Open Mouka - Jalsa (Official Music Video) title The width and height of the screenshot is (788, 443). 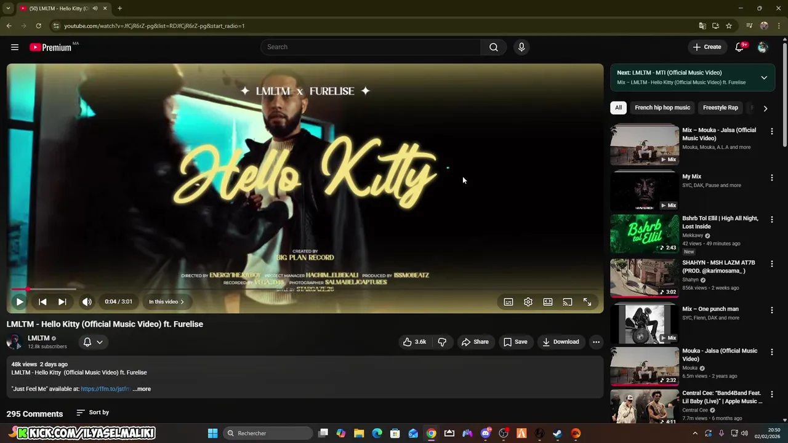[720, 354]
